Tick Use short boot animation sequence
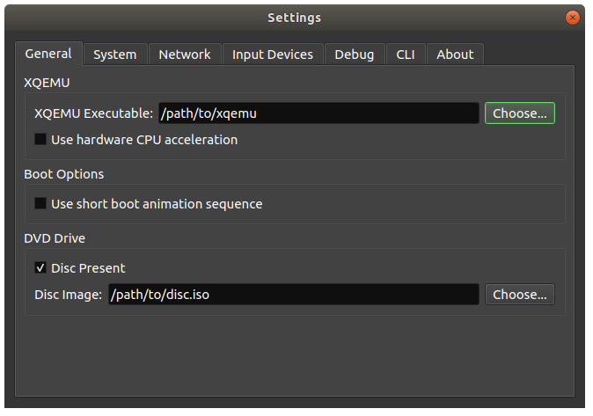The height and width of the screenshot is (416, 593). coord(40,203)
